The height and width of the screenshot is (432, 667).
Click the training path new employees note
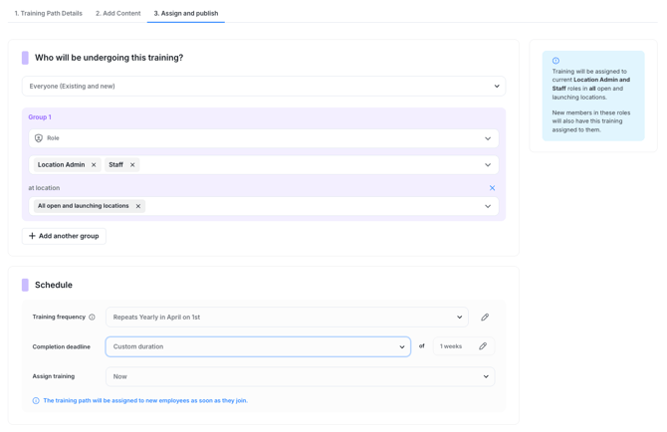point(145,400)
